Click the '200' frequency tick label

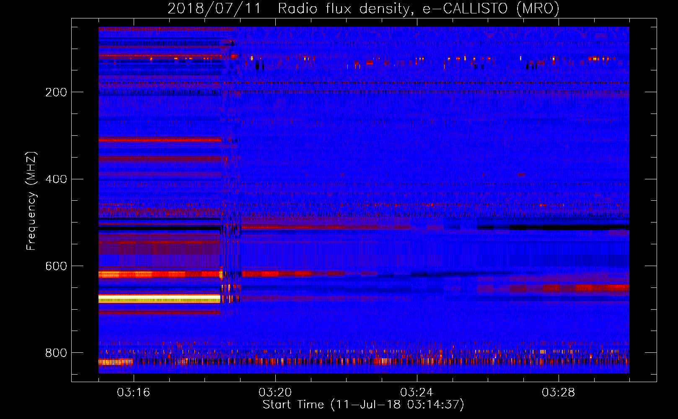point(56,92)
